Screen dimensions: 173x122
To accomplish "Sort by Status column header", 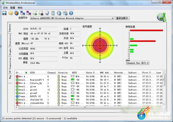I will coord(22,73).
